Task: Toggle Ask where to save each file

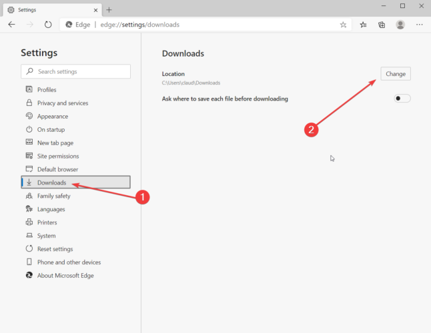Action: coord(402,99)
